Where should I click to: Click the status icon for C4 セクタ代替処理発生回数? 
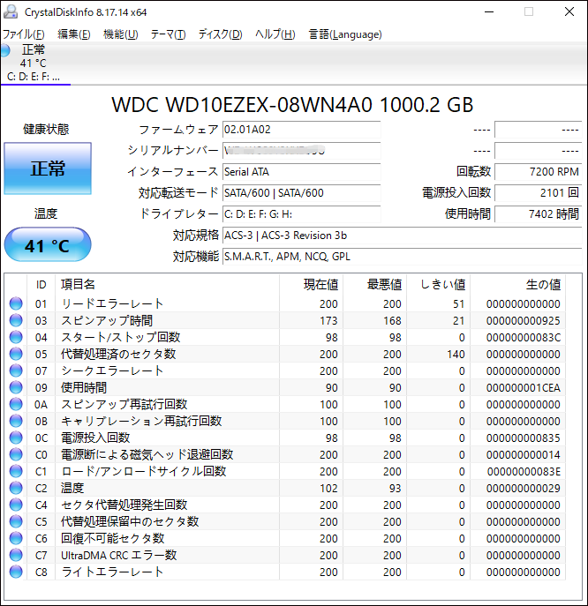point(16,505)
